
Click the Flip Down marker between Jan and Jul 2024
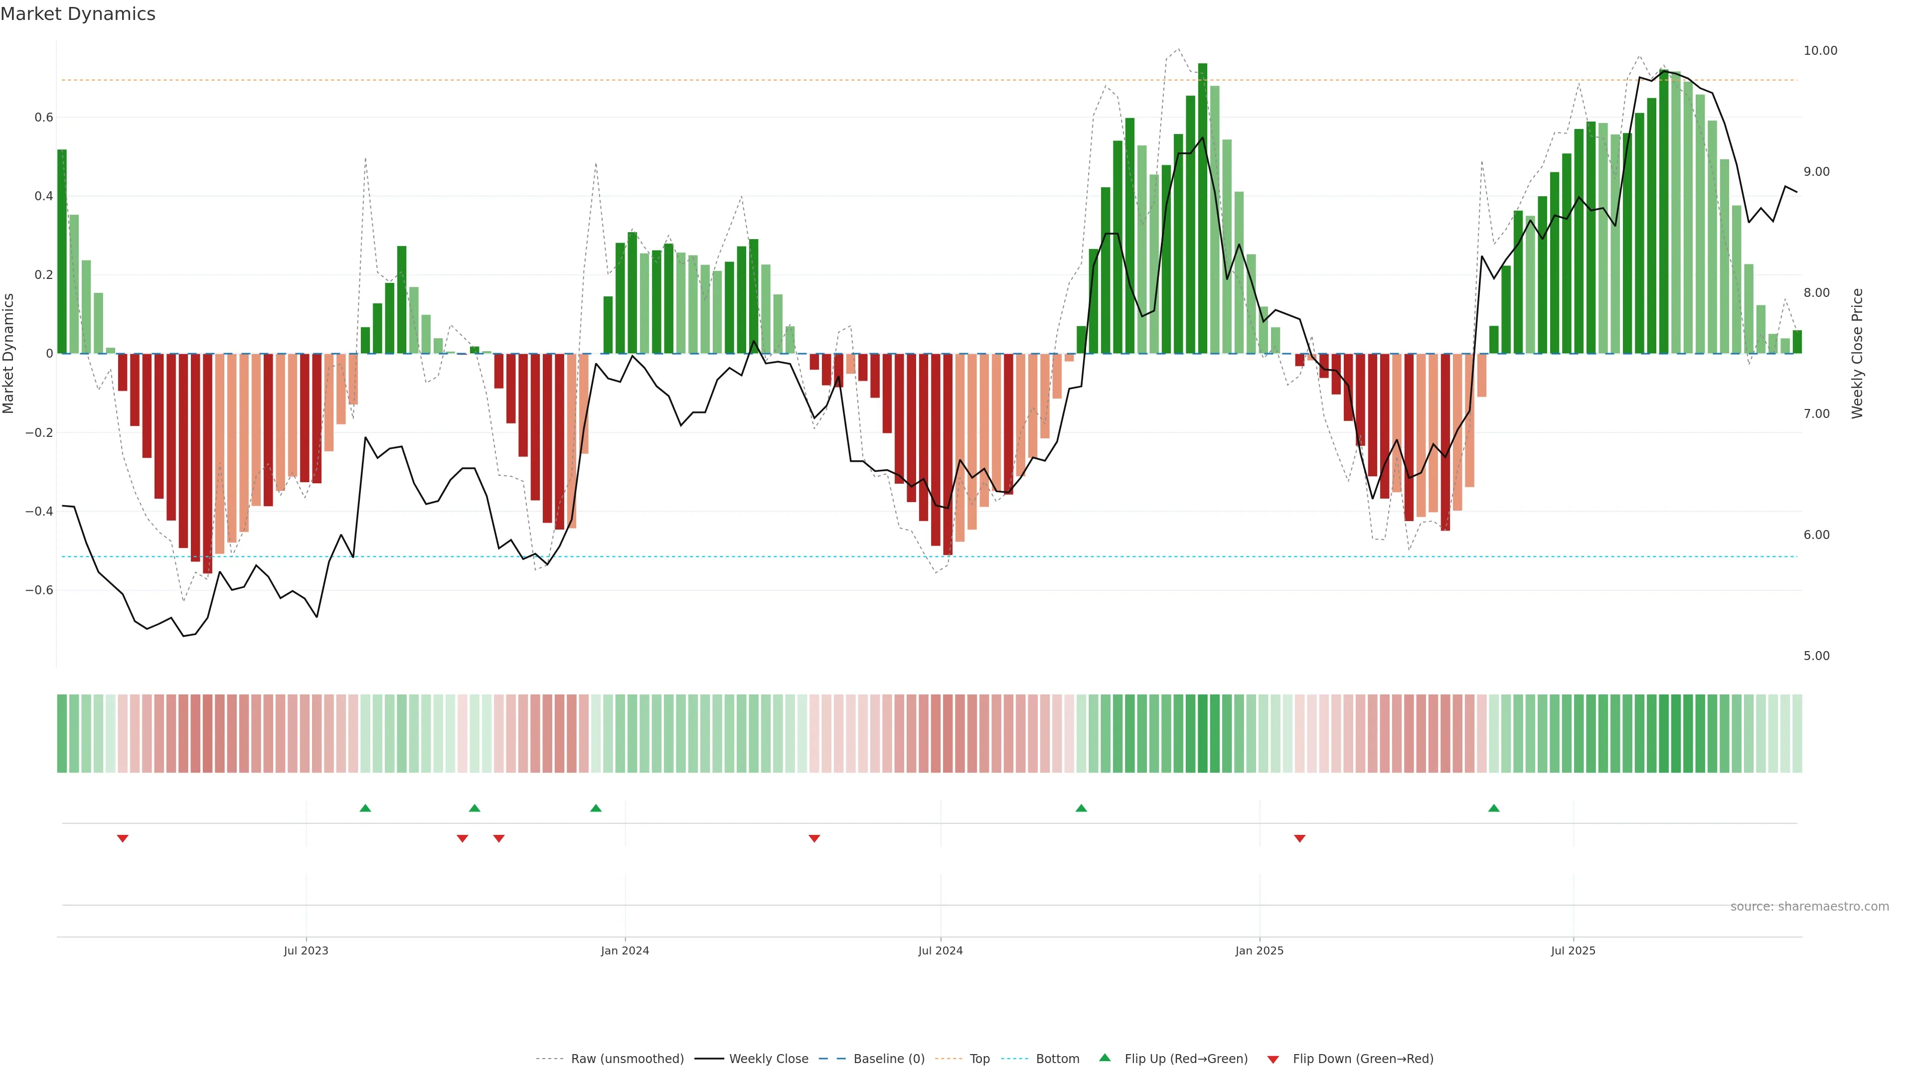[814, 838]
